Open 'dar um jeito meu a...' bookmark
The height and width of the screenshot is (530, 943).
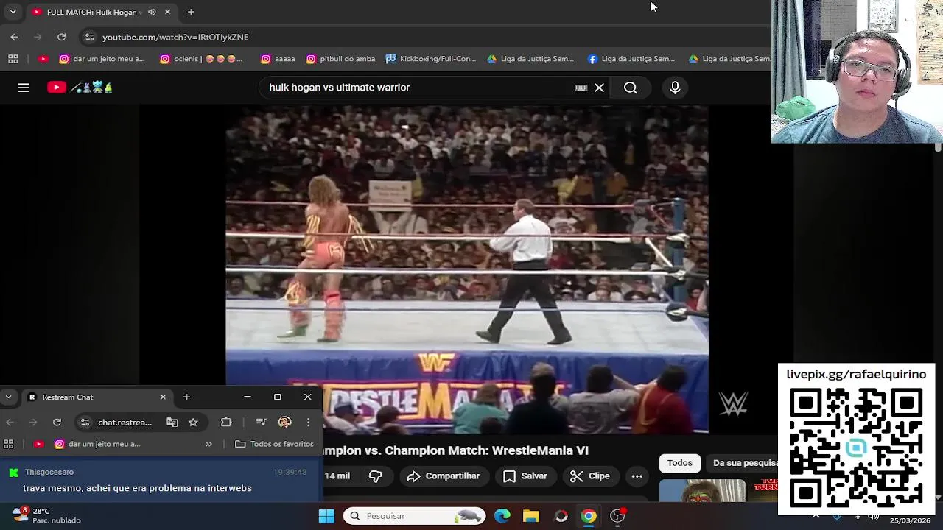[x=102, y=59]
